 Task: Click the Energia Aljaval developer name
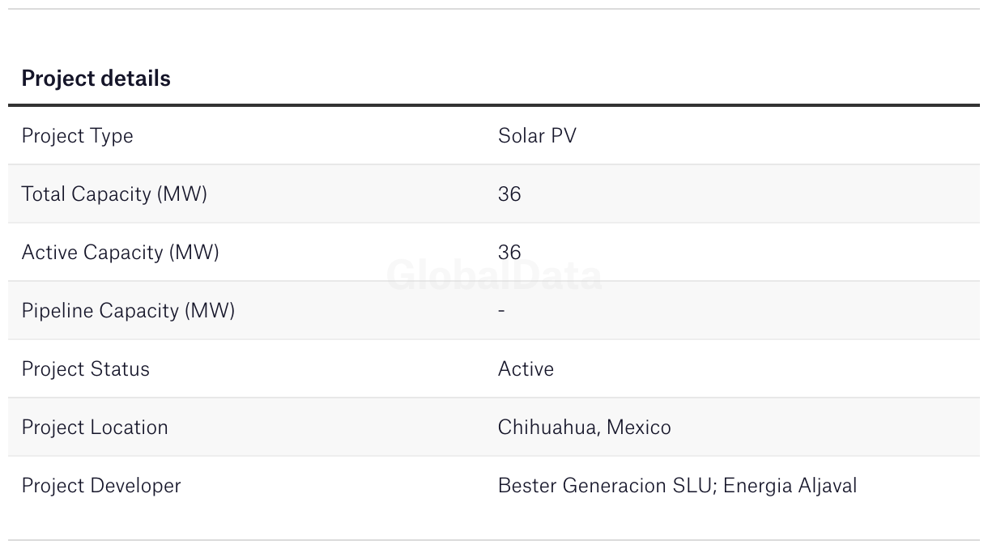pyautogui.click(x=790, y=486)
